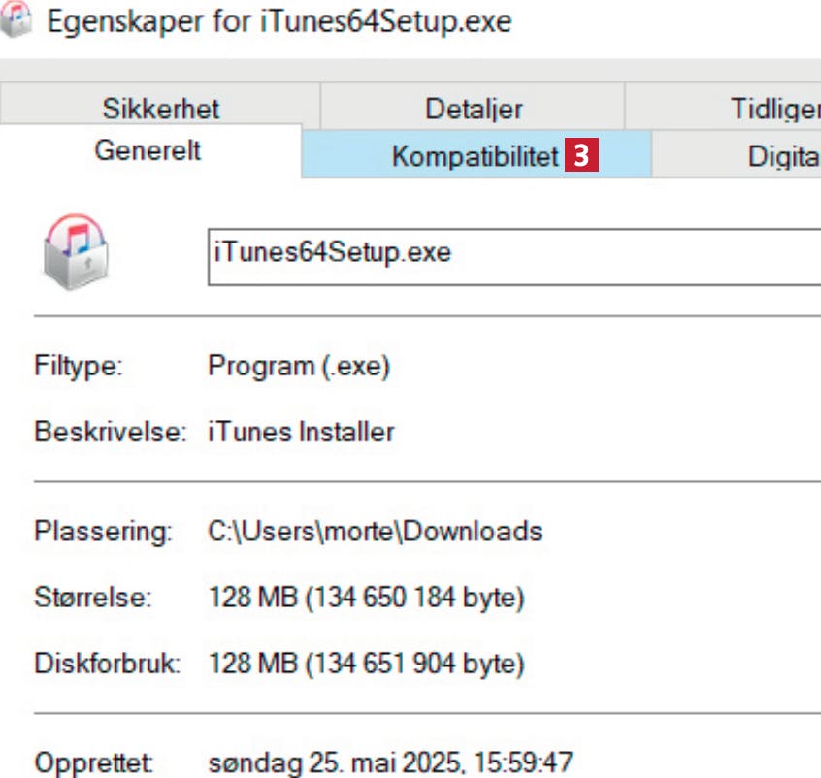Click the Diskforbruk label
This screenshot has width=821, height=778.
(x=108, y=665)
